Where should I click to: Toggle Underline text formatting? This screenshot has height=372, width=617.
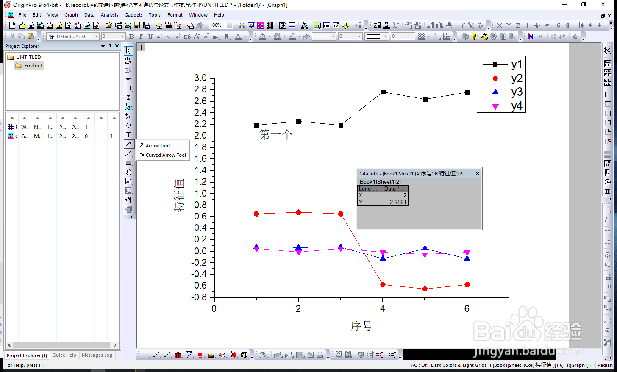click(150, 36)
